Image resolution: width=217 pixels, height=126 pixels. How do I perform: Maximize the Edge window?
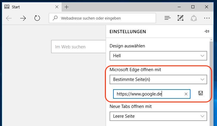click(x=193, y=7)
